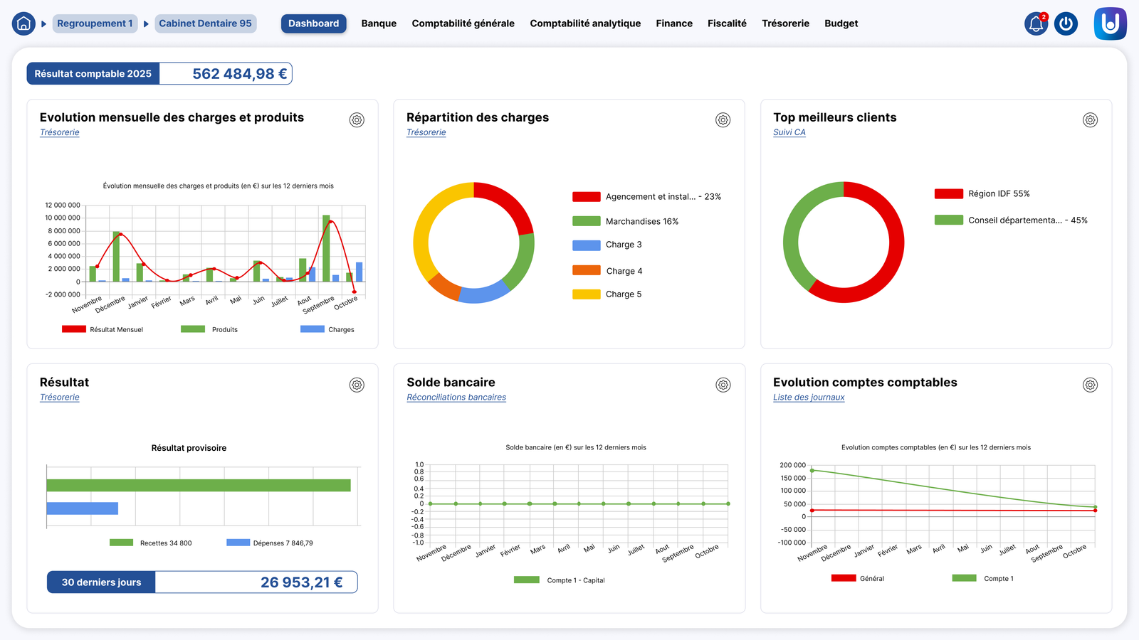Toggle the Résultat Mensuel legend series

[103, 329]
